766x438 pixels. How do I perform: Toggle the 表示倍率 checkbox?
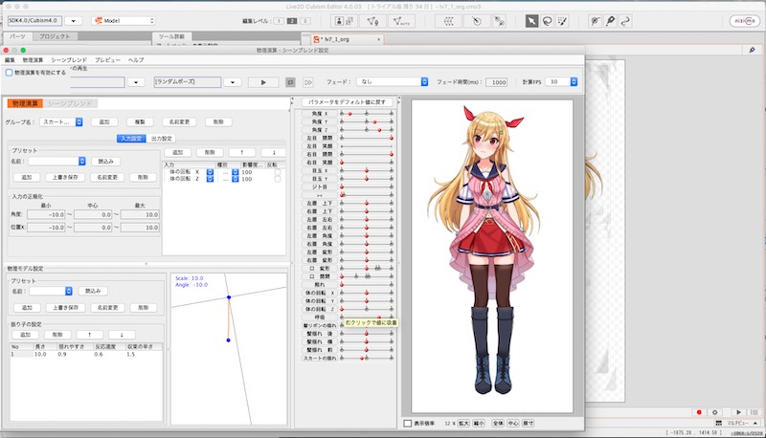pos(408,424)
